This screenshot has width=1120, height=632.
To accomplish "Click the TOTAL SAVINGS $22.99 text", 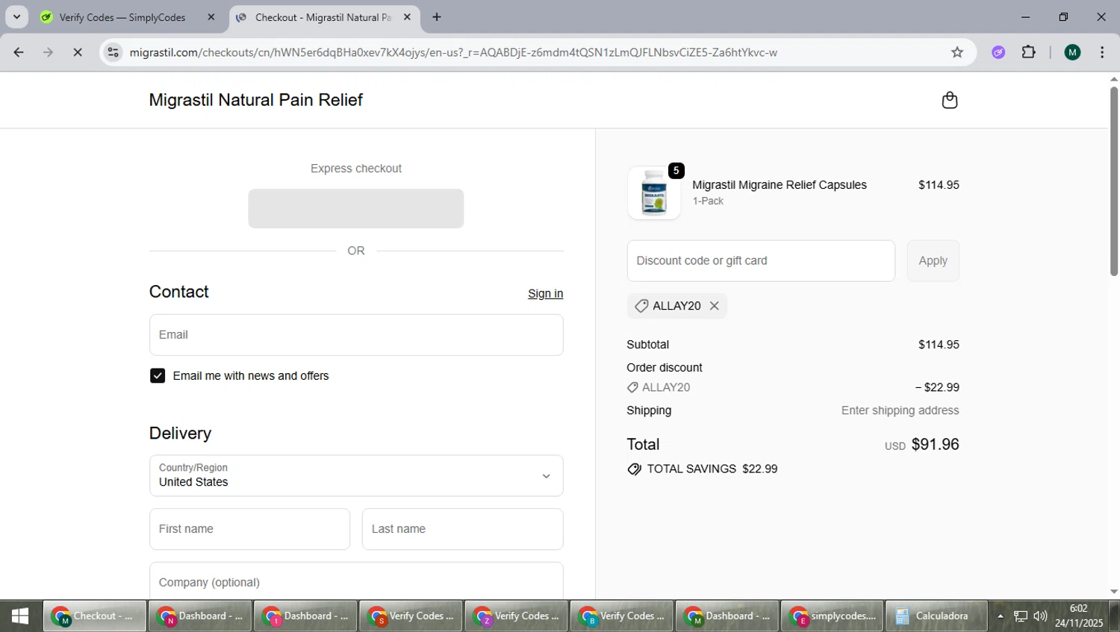I will pos(712,469).
